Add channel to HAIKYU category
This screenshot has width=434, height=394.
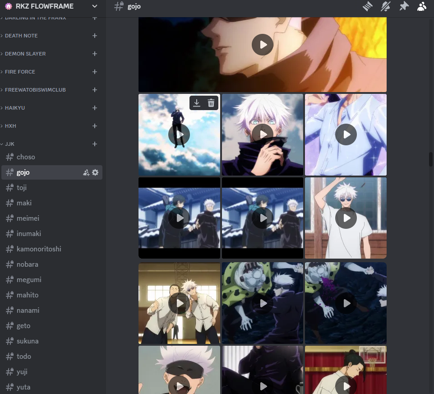click(x=95, y=108)
